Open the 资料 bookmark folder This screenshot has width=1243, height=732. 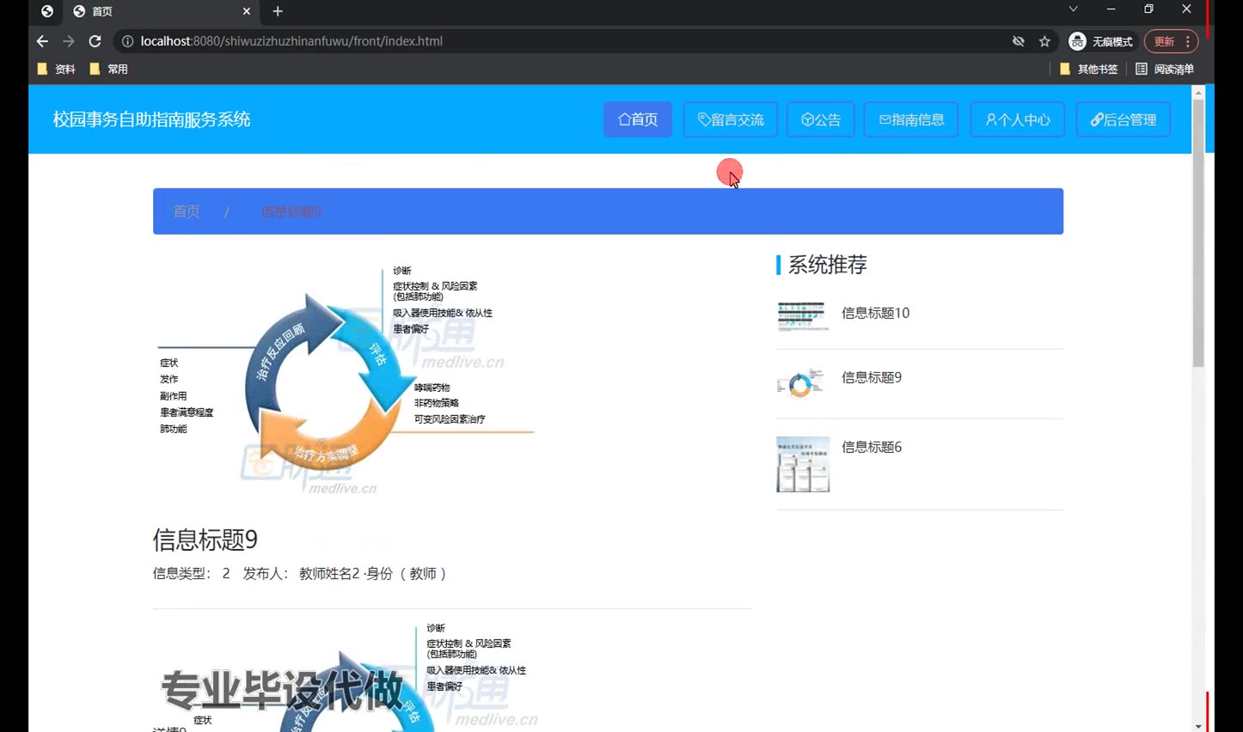56,69
